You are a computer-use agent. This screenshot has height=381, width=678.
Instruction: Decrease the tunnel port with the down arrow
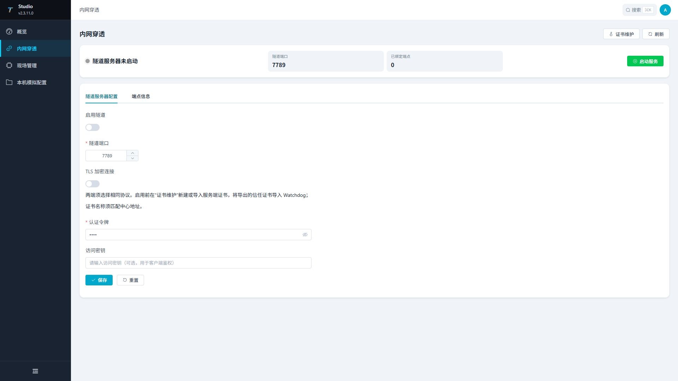(132, 158)
